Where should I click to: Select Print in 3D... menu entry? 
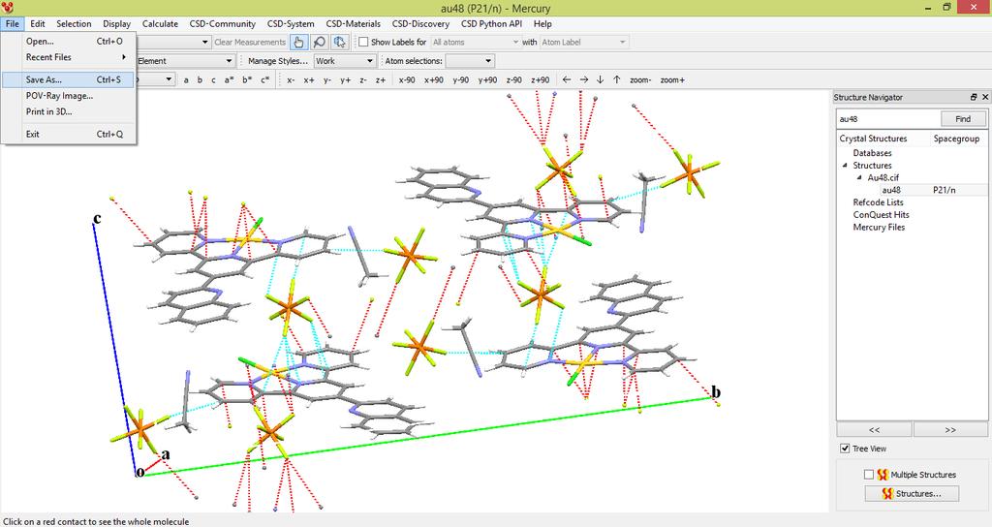(69, 111)
